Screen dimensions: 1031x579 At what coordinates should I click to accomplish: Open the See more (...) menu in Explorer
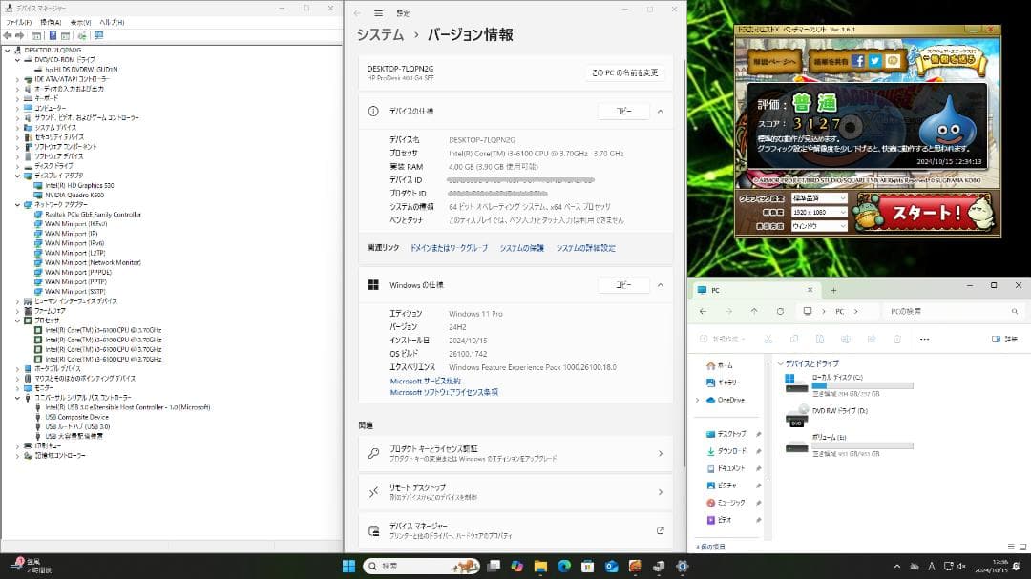coord(924,338)
